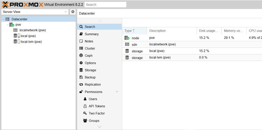Click the node icon in the table row
The height and width of the screenshot is (130, 262).
(127, 38)
